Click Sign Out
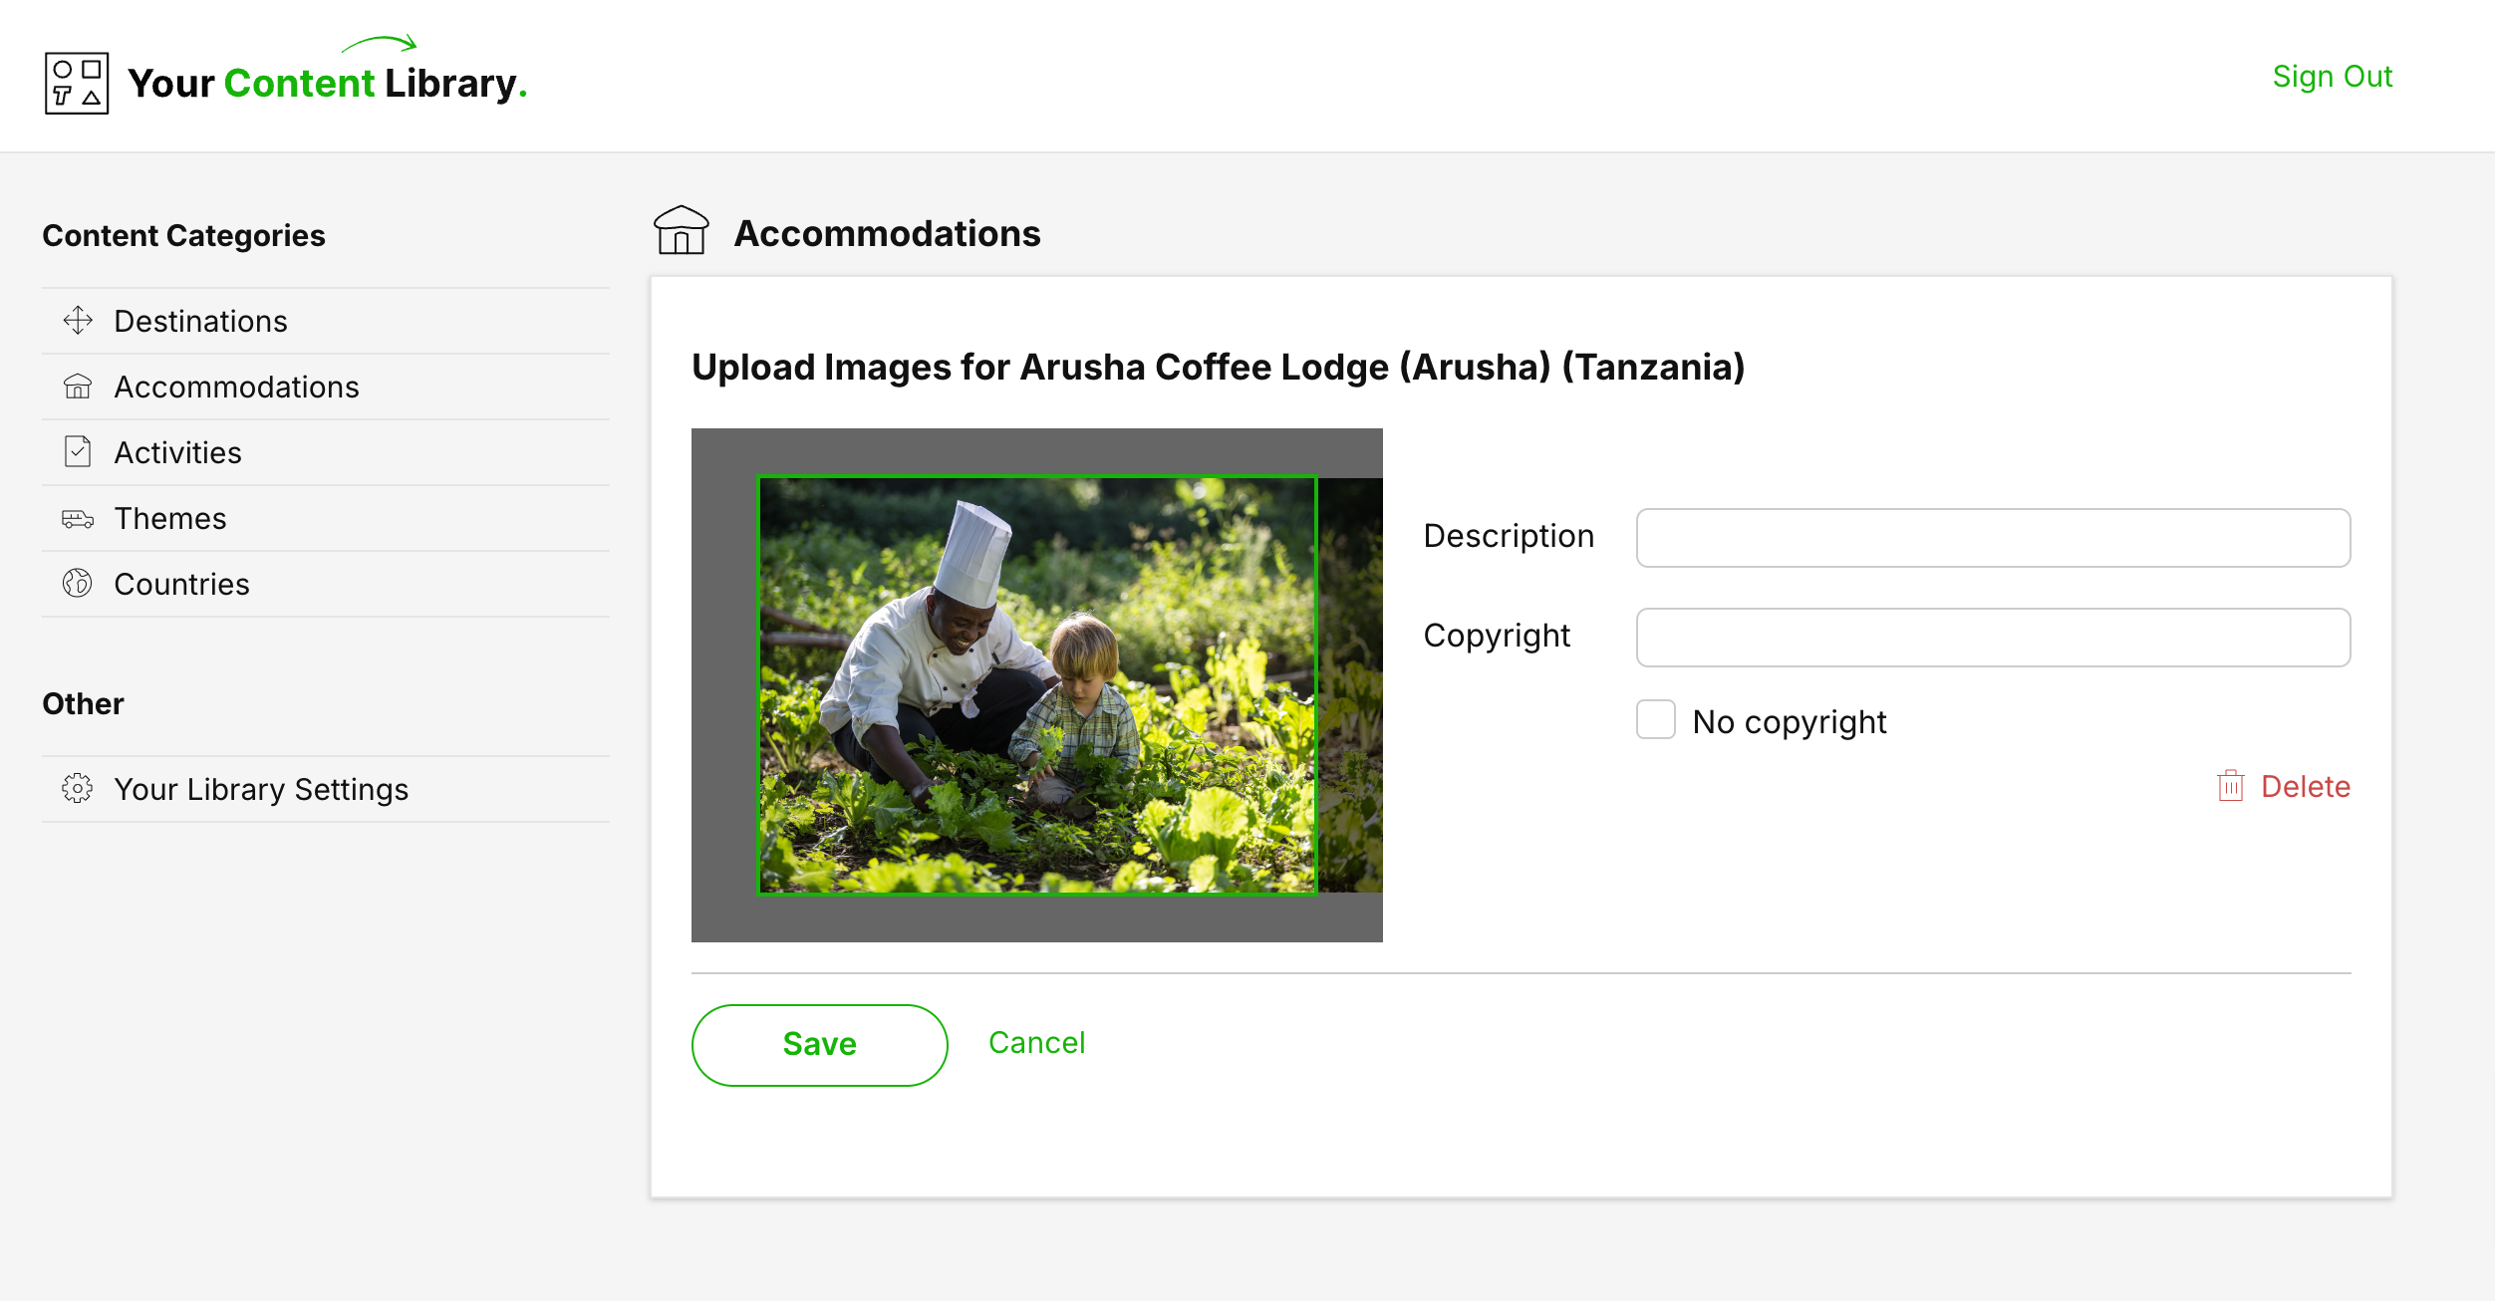This screenshot has width=2495, height=1301. (2332, 77)
